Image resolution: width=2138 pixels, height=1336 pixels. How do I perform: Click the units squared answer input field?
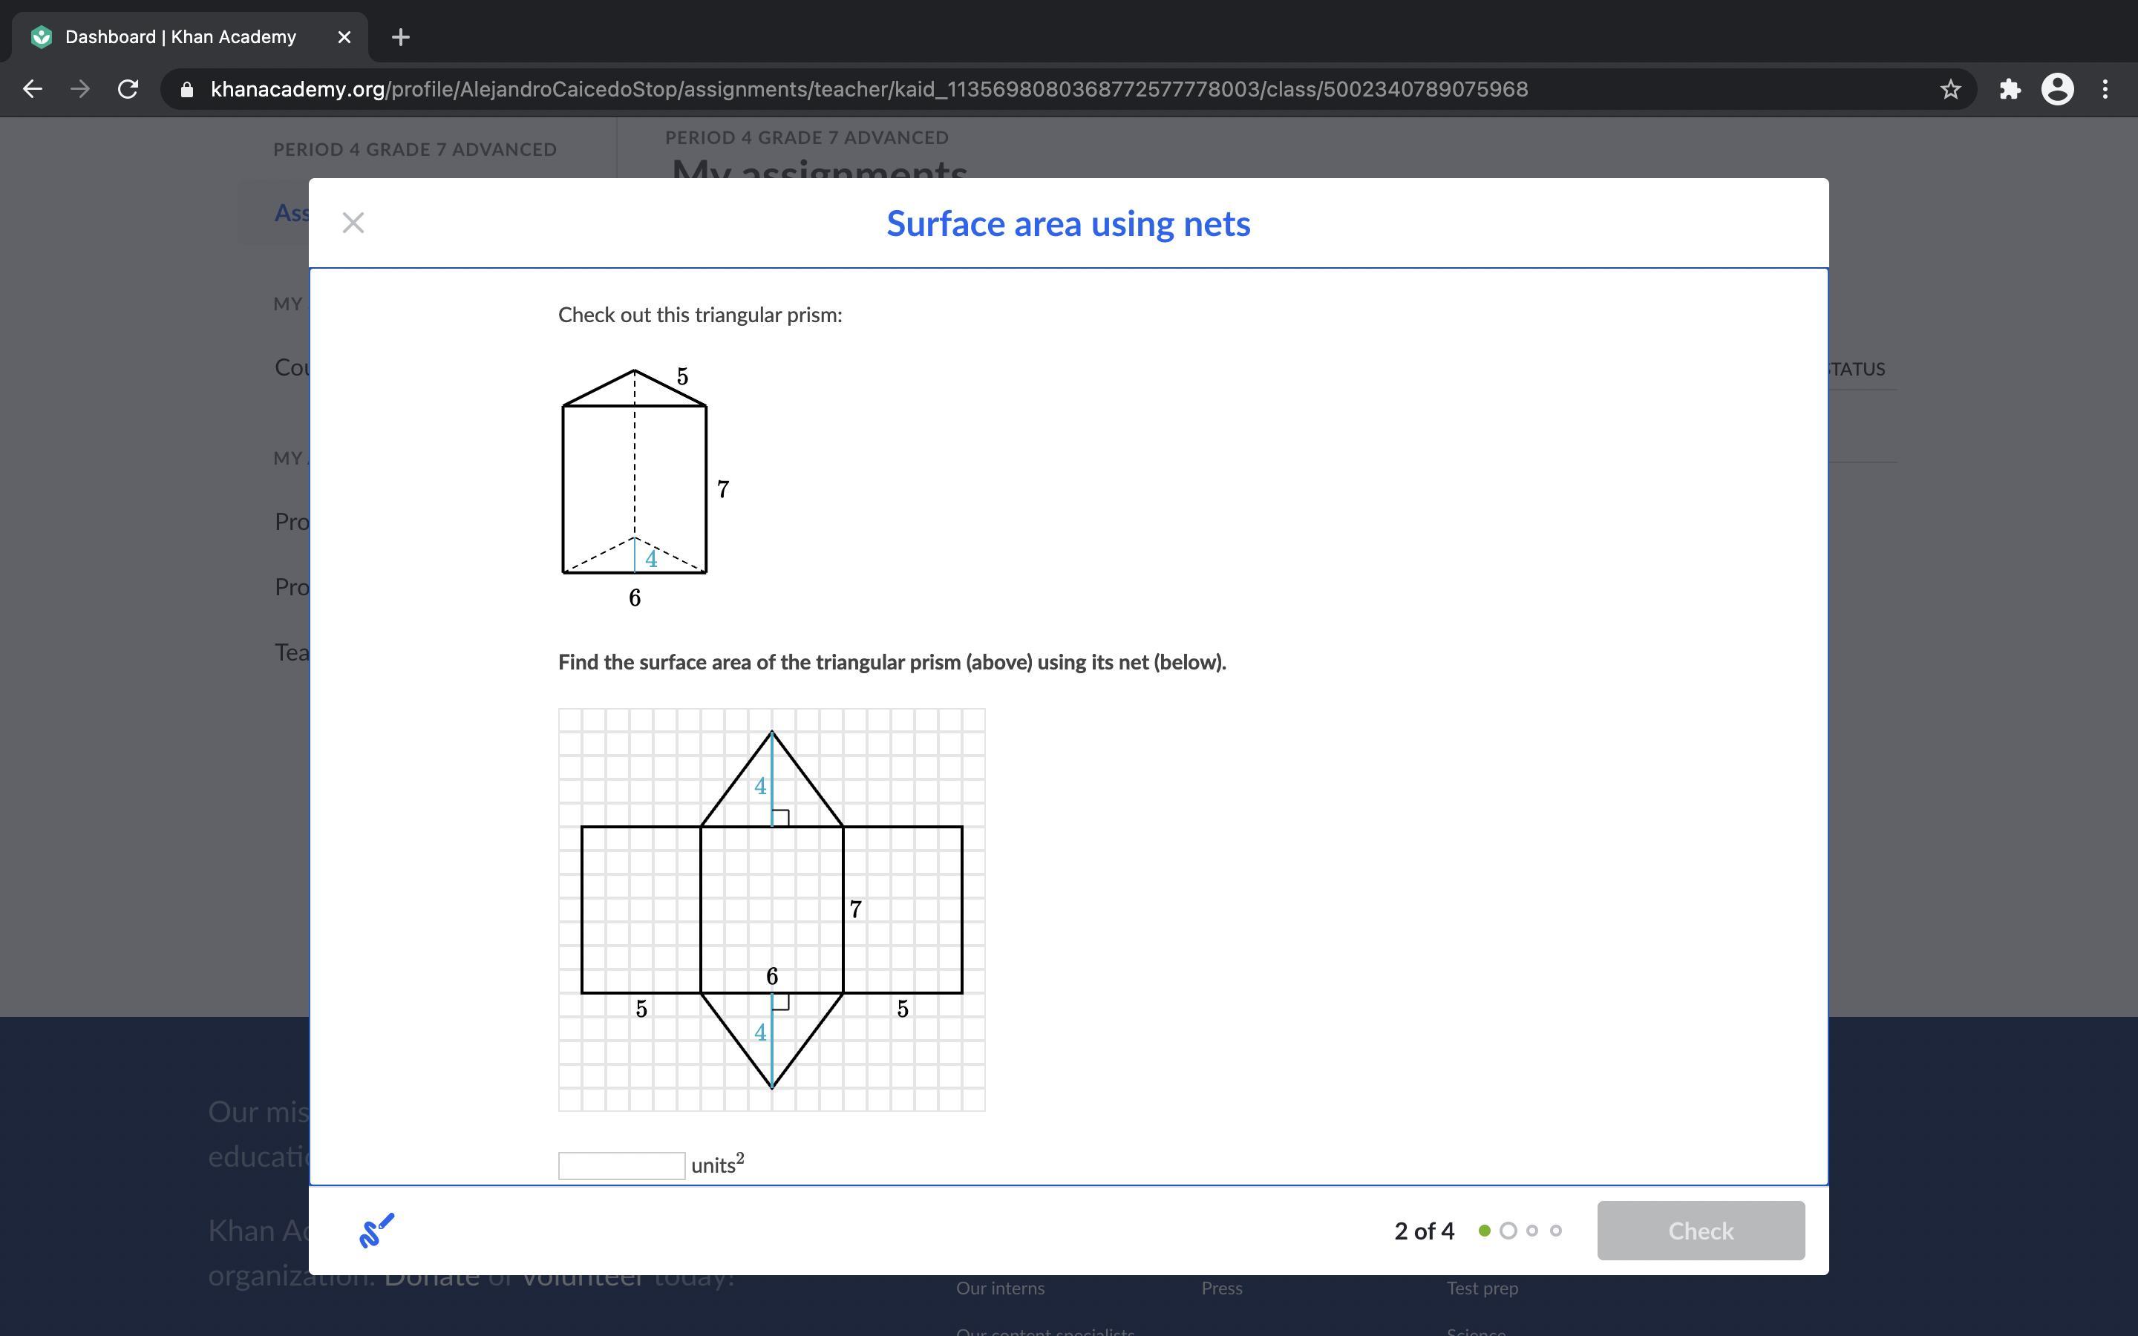[x=621, y=1165]
